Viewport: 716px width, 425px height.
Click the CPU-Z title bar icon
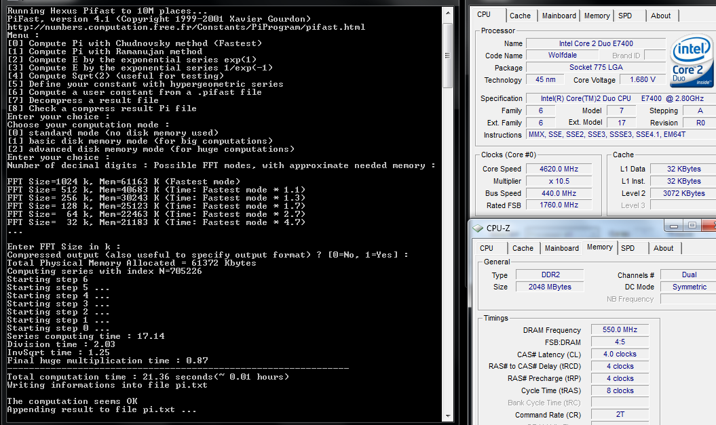click(478, 228)
